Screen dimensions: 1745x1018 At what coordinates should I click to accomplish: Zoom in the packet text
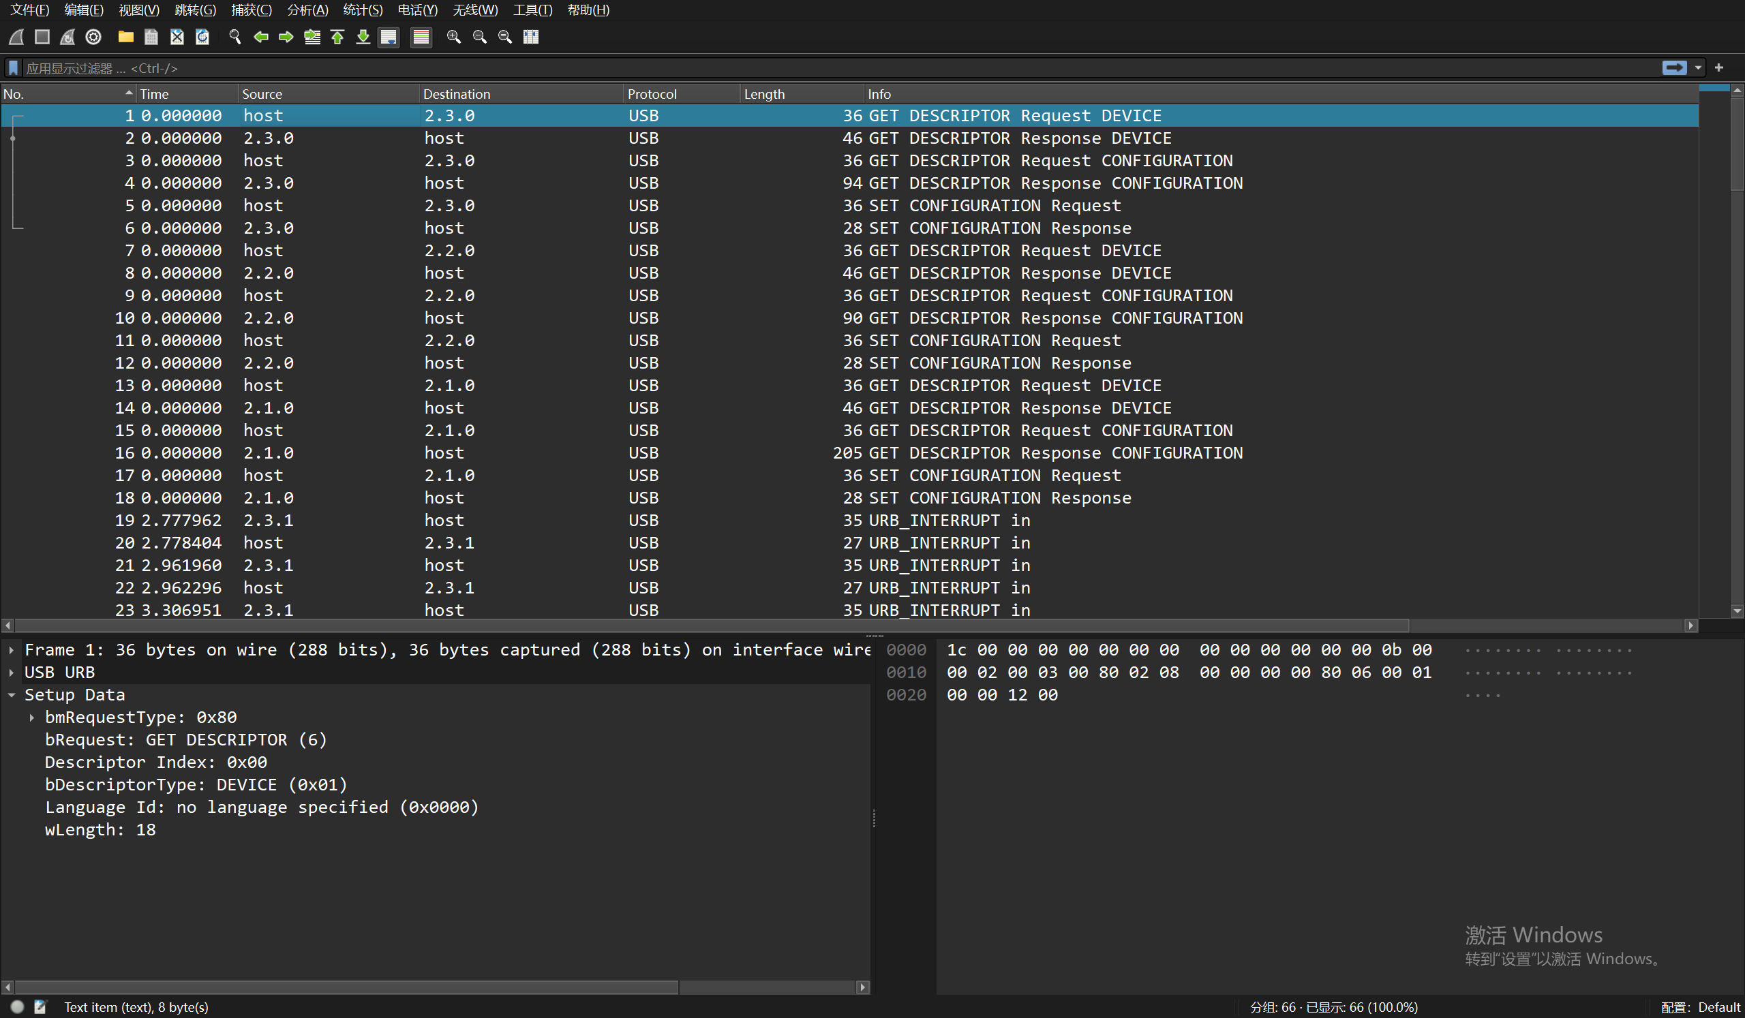[453, 37]
